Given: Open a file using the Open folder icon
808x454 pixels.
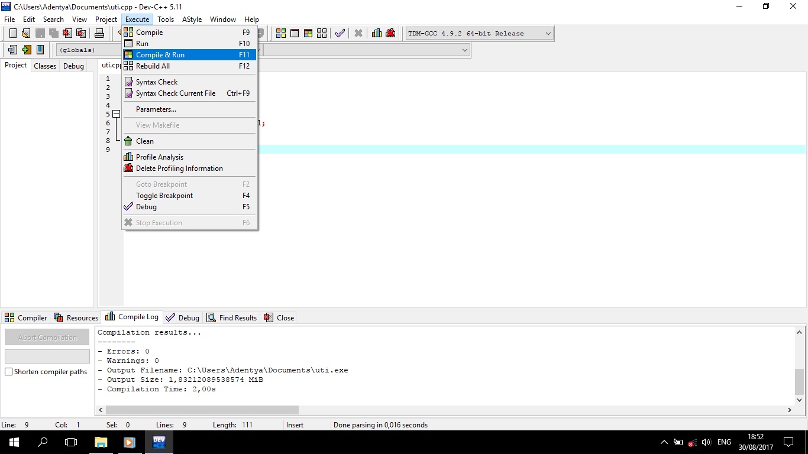Looking at the screenshot, I should point(25,33).
